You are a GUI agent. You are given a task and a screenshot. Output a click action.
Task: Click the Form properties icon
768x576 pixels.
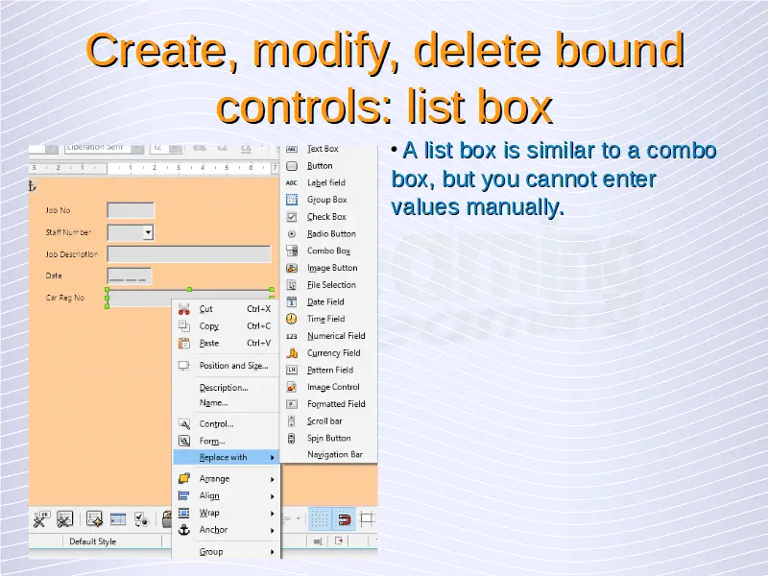[x=184, y=441]
